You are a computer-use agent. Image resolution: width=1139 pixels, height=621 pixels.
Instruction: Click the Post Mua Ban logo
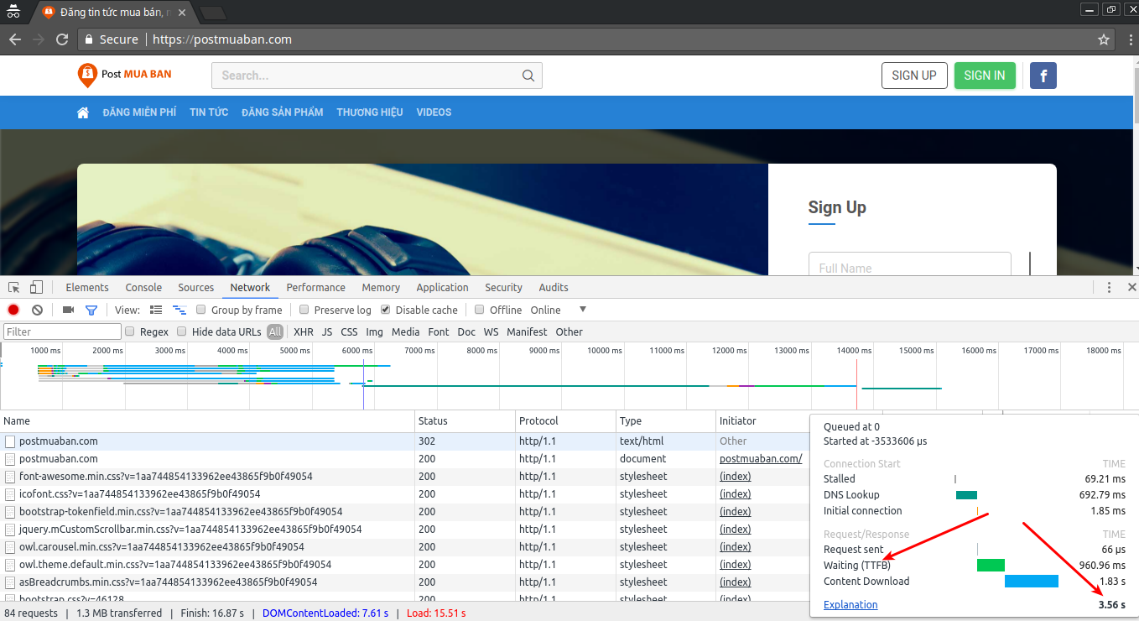tap(124, 75)
